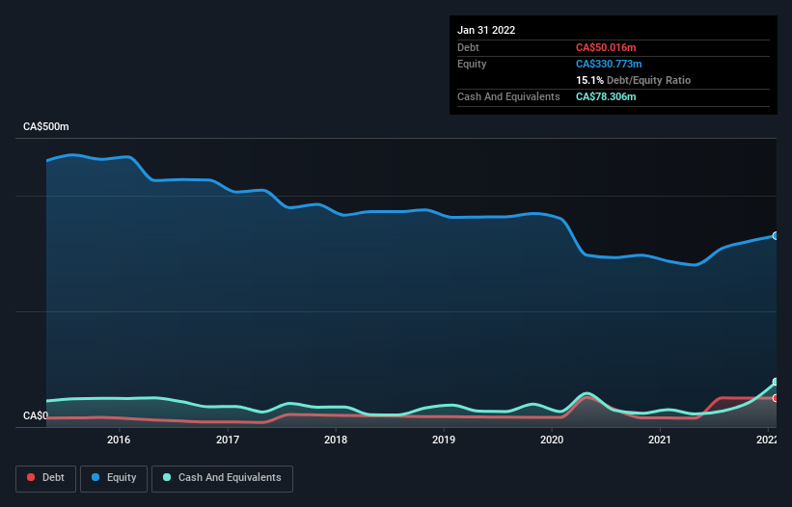Click the CA$500m y-axis label

pos(46,126)
